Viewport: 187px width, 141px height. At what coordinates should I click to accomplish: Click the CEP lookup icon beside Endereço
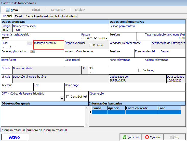point(32,51)
